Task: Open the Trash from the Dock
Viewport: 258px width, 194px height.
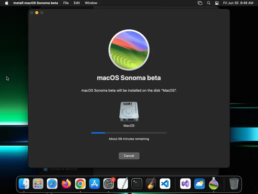Action: pyautogui.click(x=234, y=184)
